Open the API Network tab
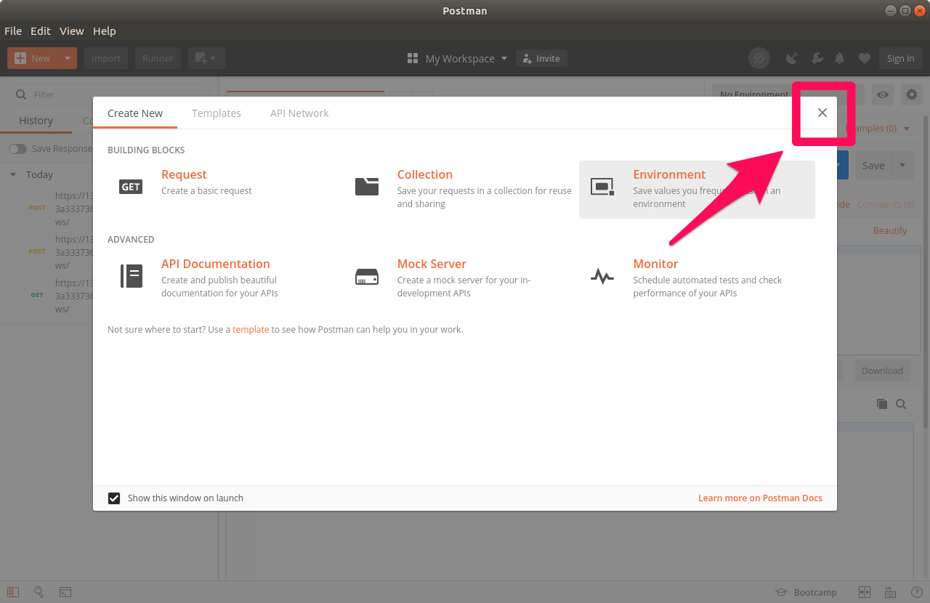930x603 pixels. pyautogui.click(x=299, y=113)
